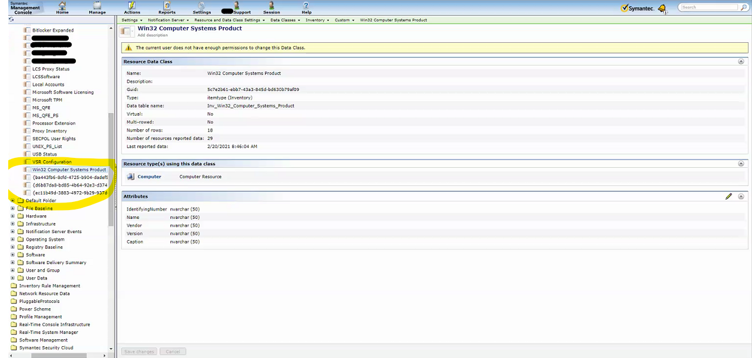This screenshot has width=752, height=358.
Task: Click Add description under the title
Action: pos(152,35)
